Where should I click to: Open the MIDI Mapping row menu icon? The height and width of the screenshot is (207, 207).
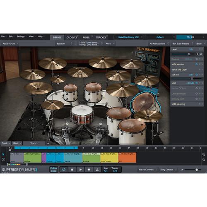(x=200, y=104)
